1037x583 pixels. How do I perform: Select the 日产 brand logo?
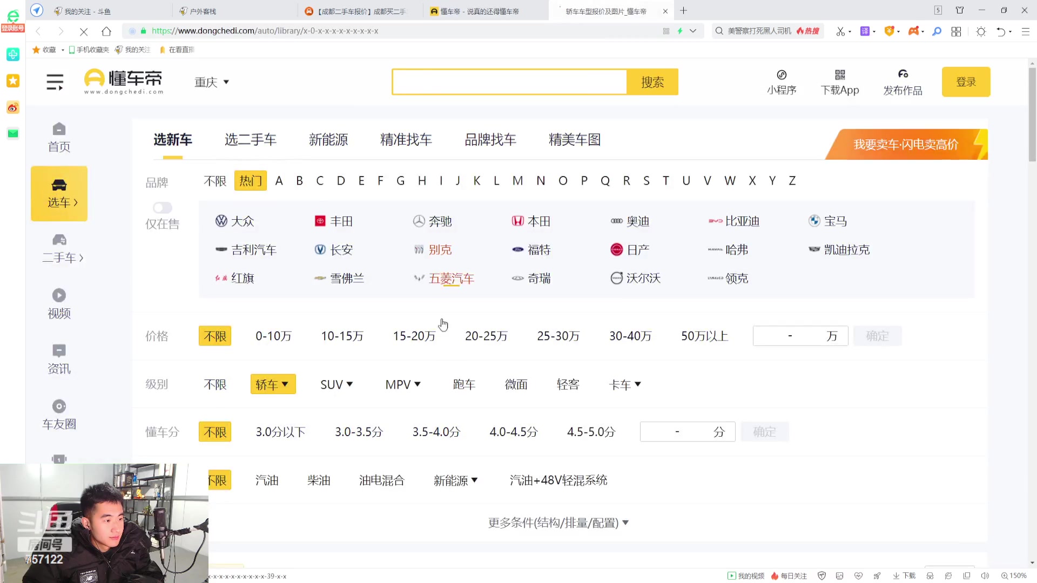[617, 249]
